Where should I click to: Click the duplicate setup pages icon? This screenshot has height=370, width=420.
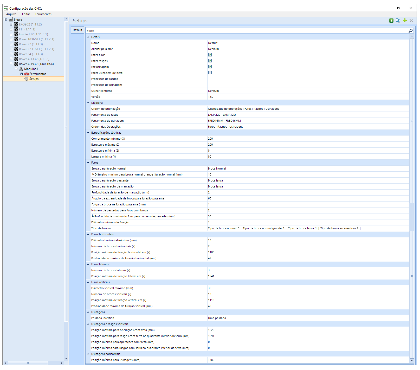(x=398, y=21)
